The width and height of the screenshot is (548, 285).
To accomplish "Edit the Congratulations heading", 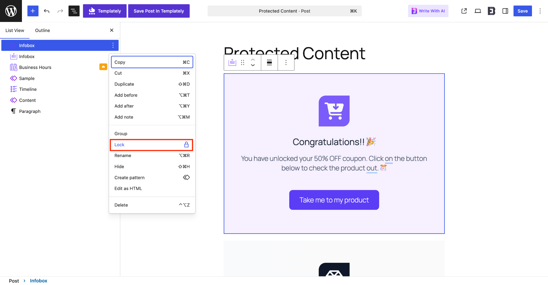I will click(334, 142).
